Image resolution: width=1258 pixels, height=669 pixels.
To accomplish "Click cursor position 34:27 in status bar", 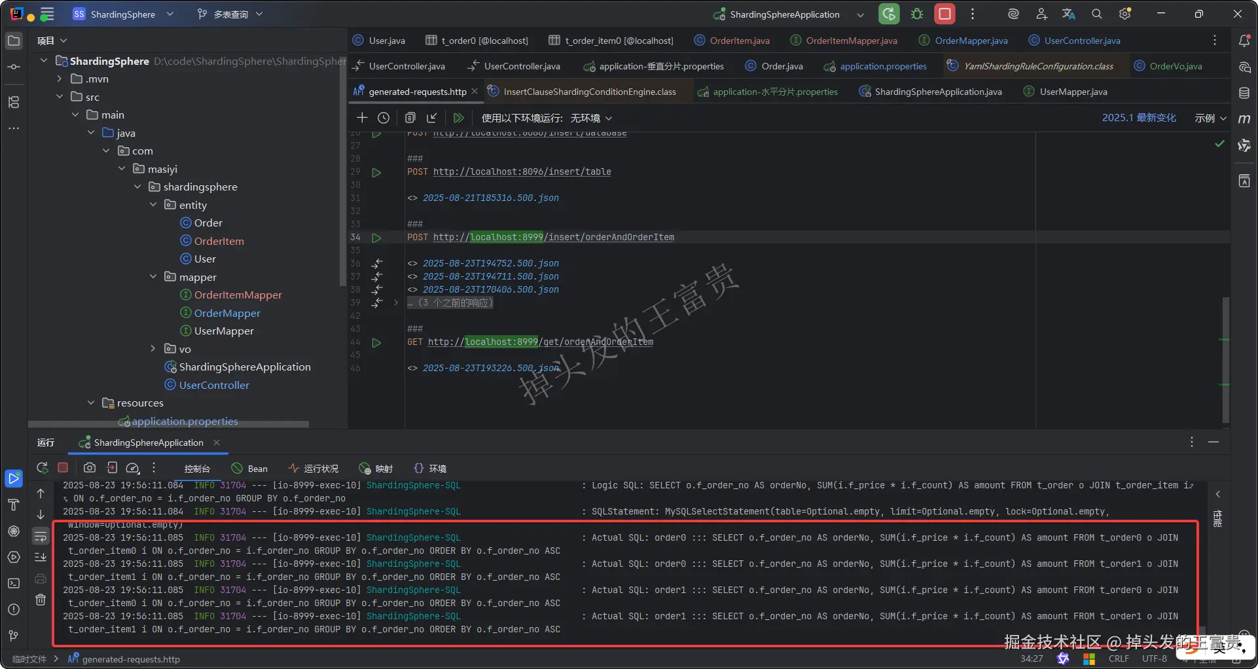I will tap(1032, 659).
